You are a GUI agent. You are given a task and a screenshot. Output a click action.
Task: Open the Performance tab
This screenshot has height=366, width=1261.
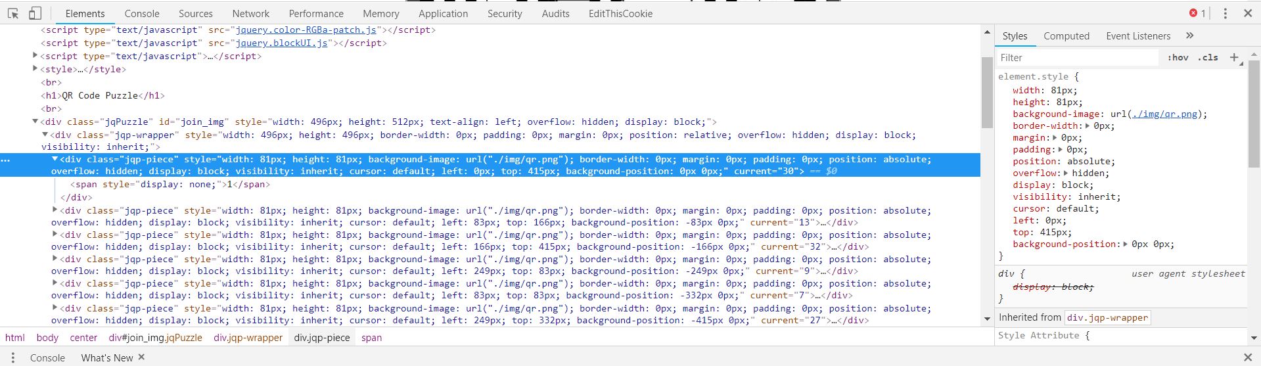pos(316,13)
